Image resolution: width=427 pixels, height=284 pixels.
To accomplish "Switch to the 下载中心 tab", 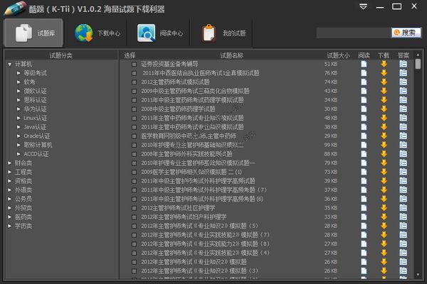I will click(97, 33).
